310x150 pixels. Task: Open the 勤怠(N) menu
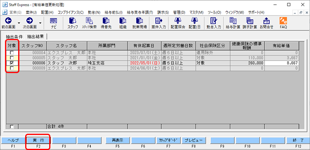pyautogui.click(x=94, y=12)
